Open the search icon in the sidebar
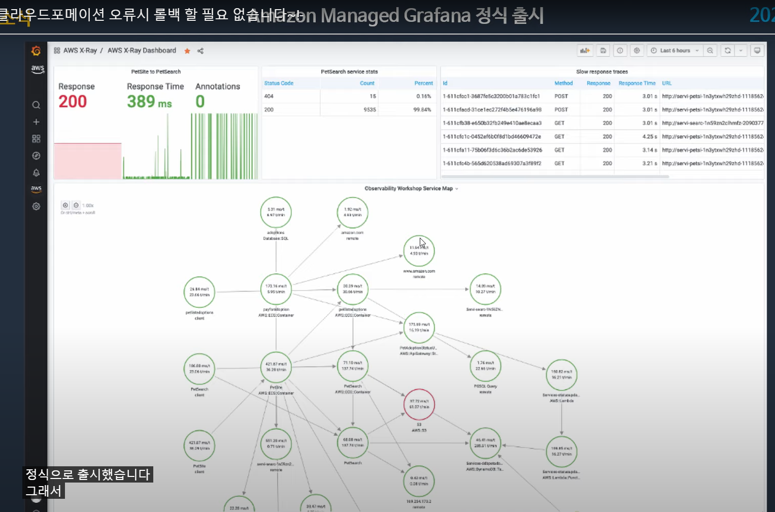 (36, 105)
